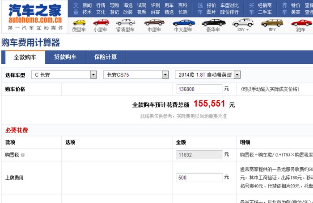Open the 海选 navigation link
313x203 pixels.
[128, 5]
